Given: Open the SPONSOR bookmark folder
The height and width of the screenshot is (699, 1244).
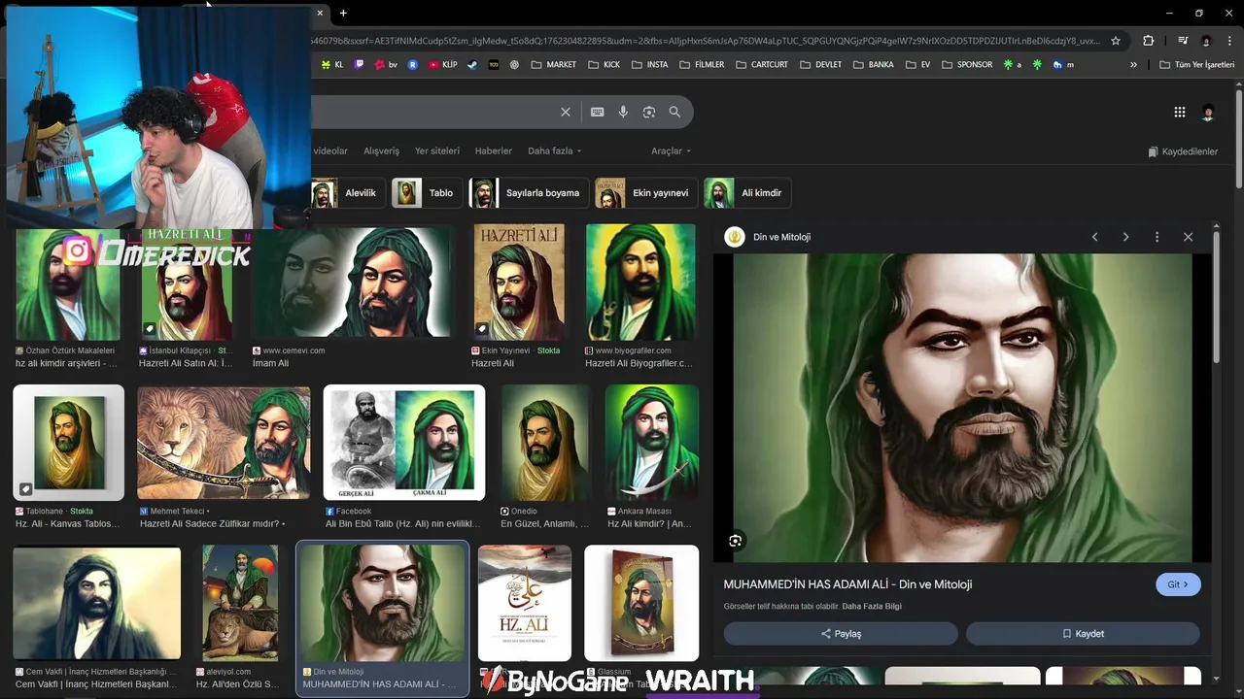Looking at the screenshot, I should (967, 65).
